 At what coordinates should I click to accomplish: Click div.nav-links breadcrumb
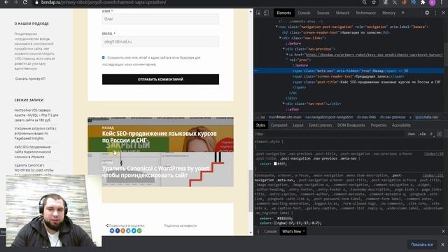tap(366, 117)
